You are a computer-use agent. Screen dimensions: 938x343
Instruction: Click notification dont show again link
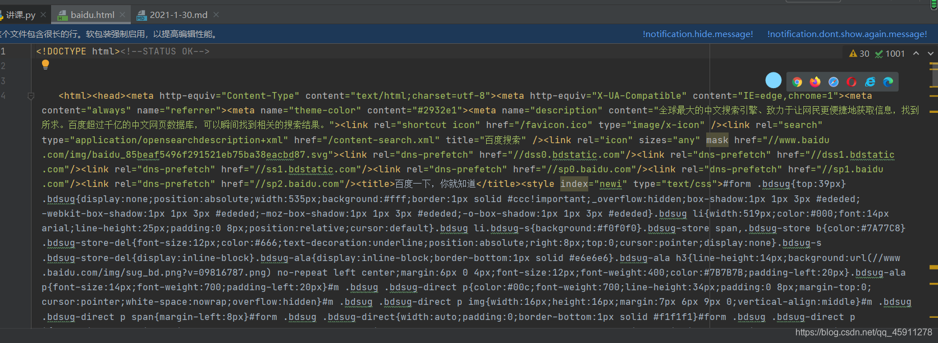(x=847, y=34)
